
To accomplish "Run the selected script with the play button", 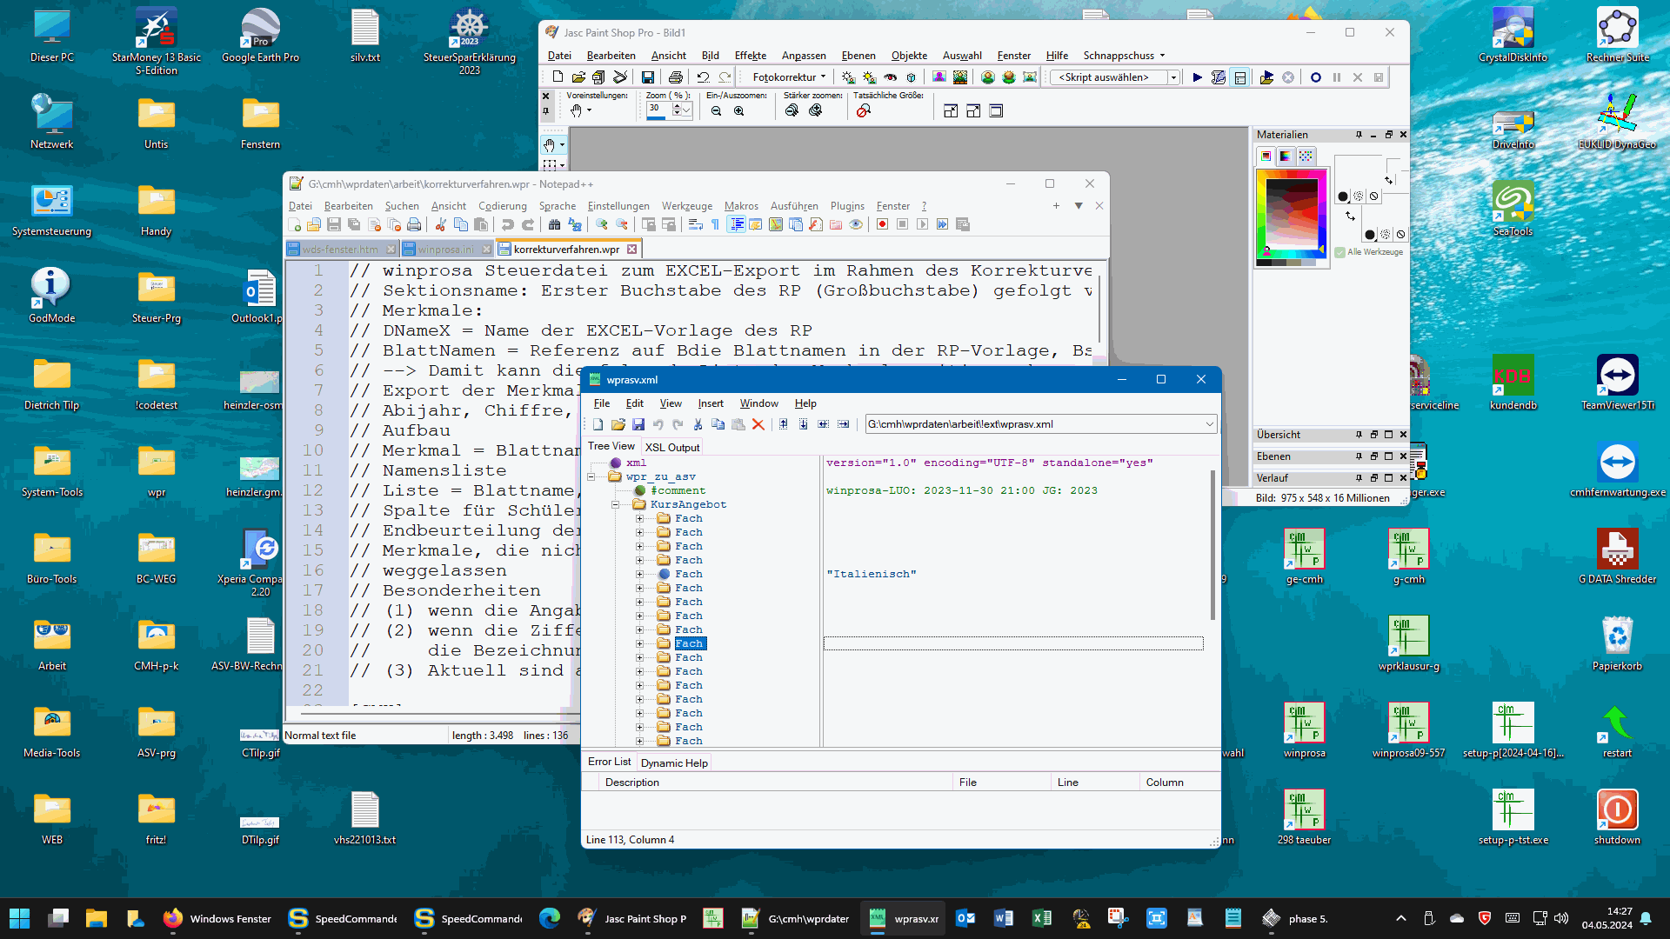I will [x=1197, y=77].
